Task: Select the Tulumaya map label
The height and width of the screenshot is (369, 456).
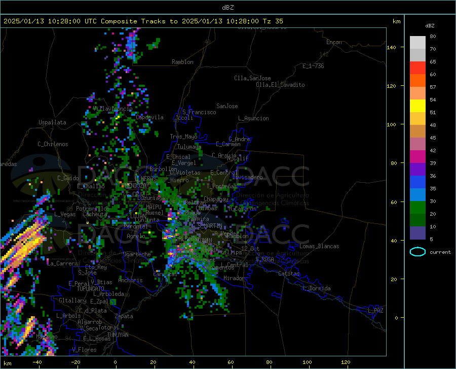Action: 189,147
